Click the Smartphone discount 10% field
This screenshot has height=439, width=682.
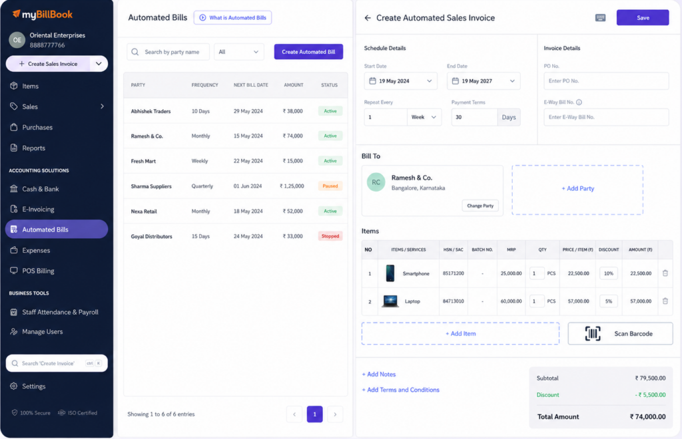[x=609, y=273]
